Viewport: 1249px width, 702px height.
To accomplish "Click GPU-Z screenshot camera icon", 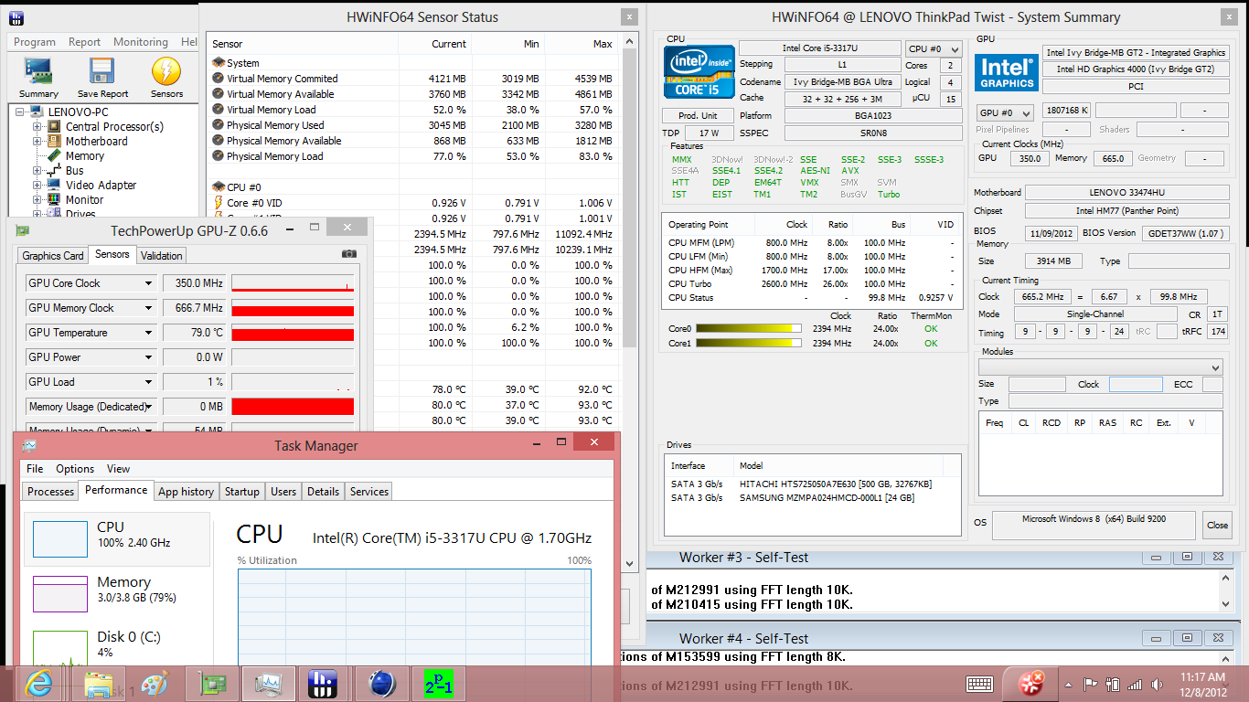I will coord(349,254).
